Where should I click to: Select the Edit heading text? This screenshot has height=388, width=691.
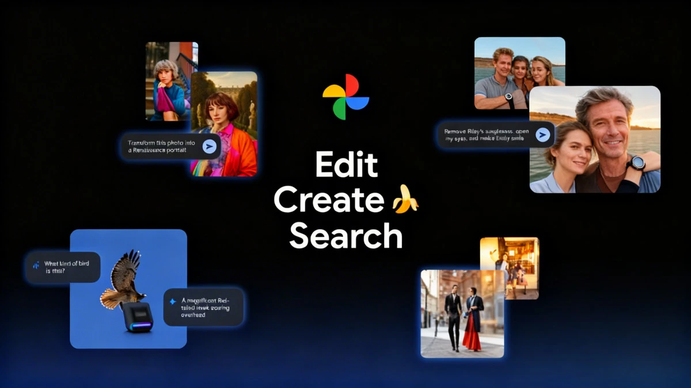point(345,166)
